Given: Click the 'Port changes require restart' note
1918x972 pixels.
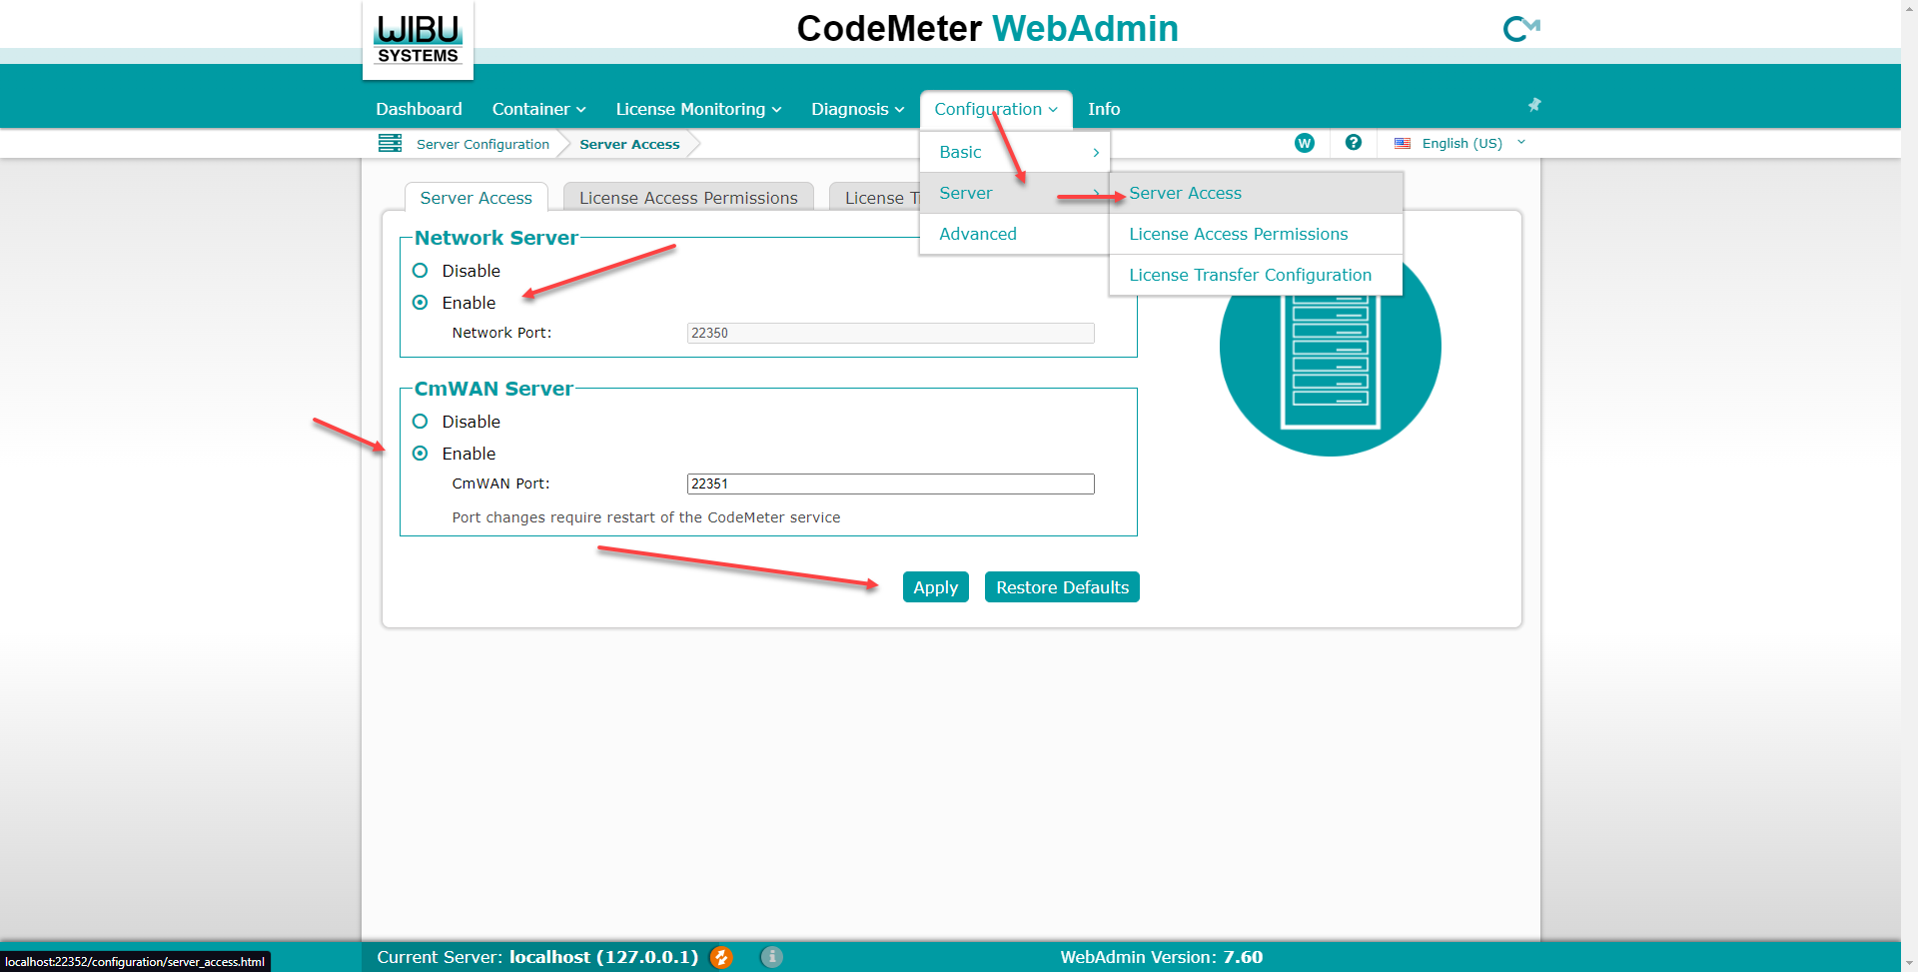Looking at the screenshot, I should pos(646,517).
